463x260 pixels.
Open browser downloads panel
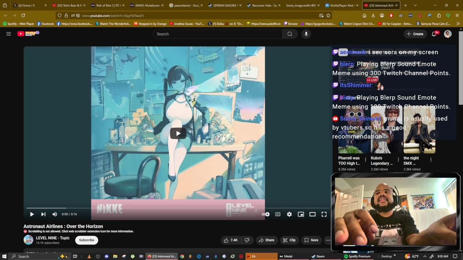click(x=373, y=16)
